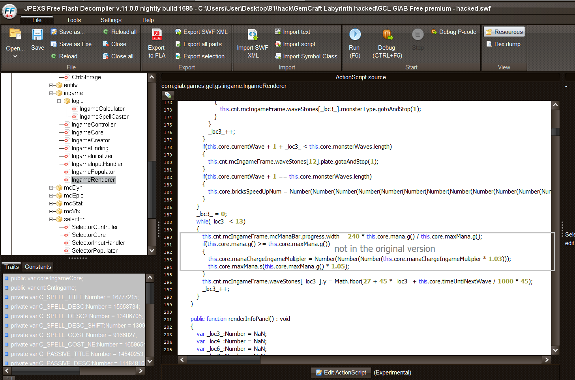Select SelectorInputHandler in the tree
The width and height of the screenshot is (575, 380).
[98, 243]
